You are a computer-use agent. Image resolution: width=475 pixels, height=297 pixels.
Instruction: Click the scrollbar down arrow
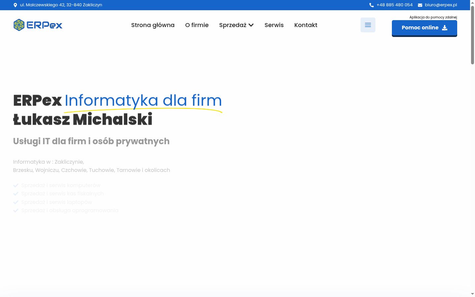(472, 294)
